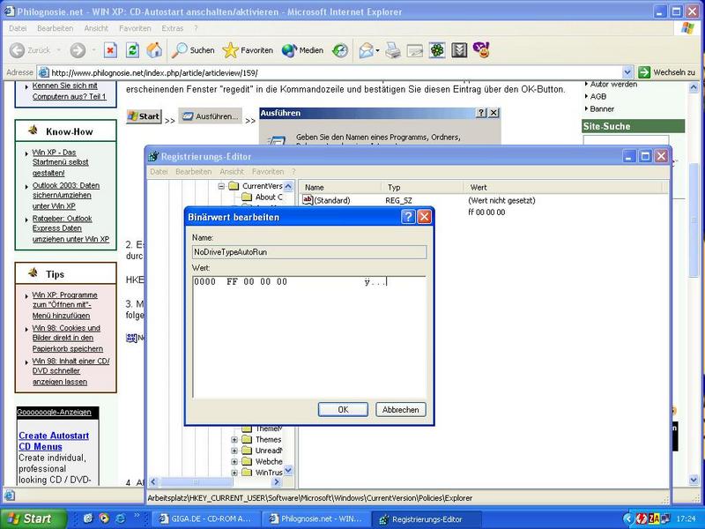
Task: Open the address bar dropdown arrow
Action: click(627, 72)
